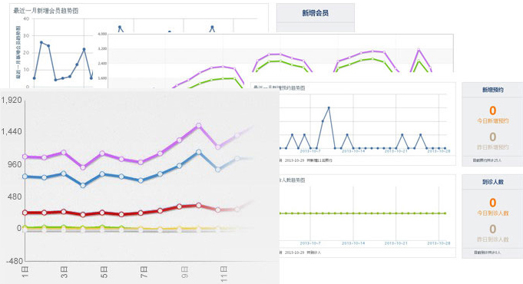Screen dimensions: 523x284
Task: Open the 今日新增预约 label
Action: tap(492, 121)
